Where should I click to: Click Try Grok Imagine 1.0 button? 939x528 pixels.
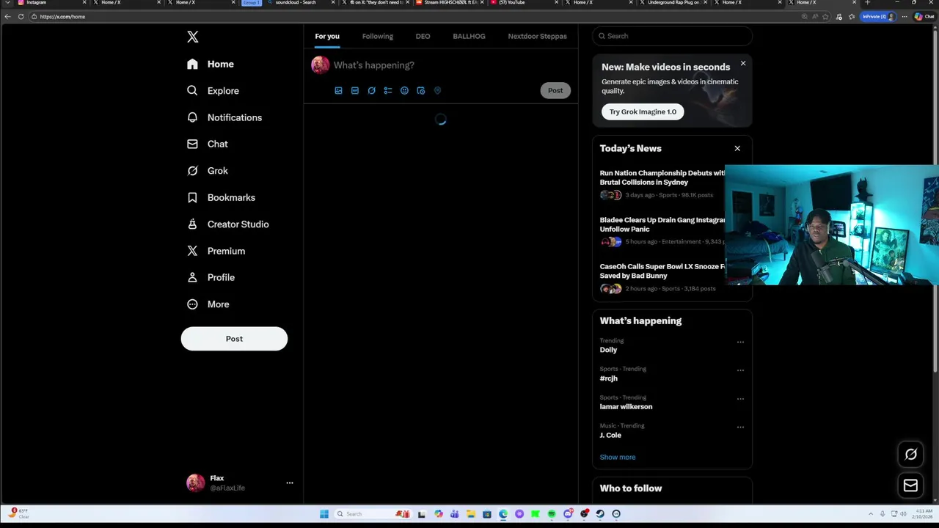(643, 111)
